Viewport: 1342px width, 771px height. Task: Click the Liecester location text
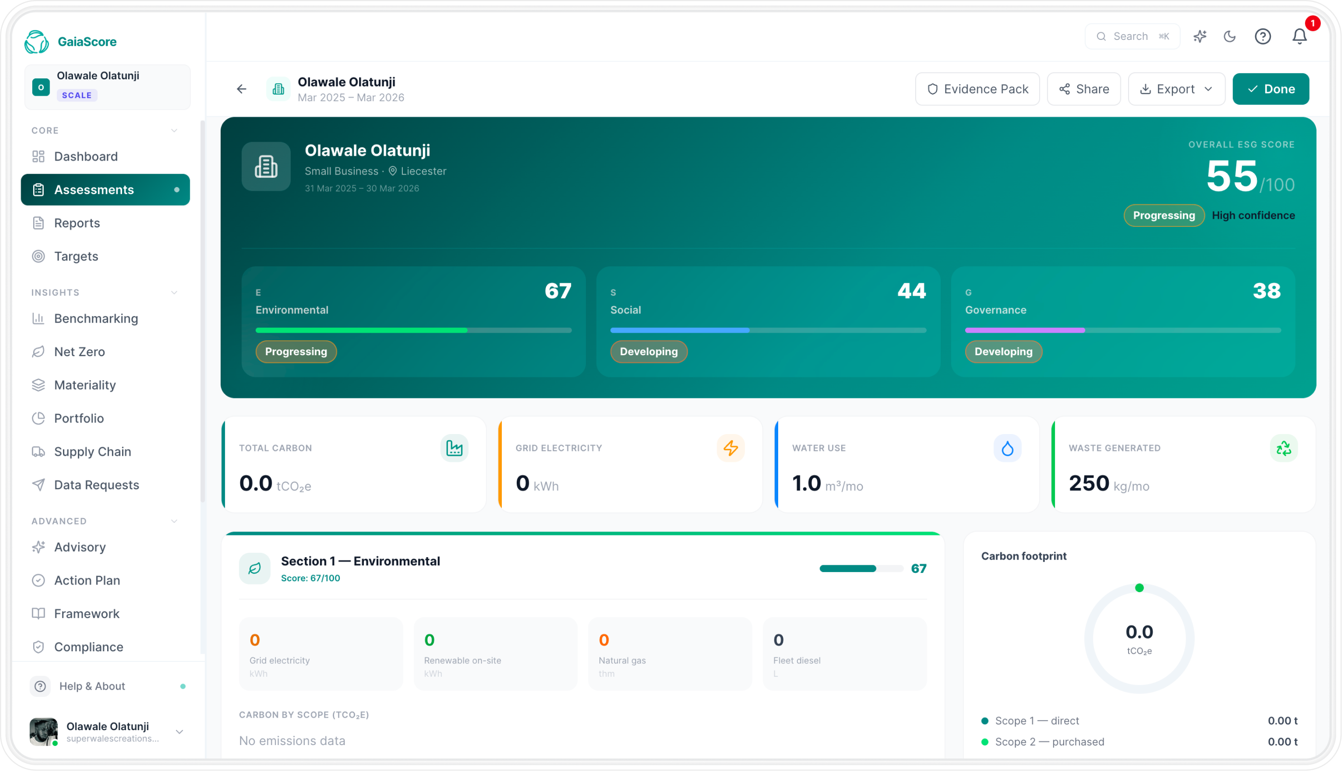point(423,171)
